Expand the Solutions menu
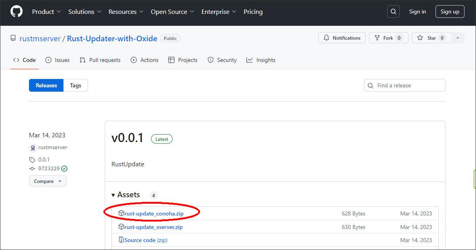 click(84, 12)
